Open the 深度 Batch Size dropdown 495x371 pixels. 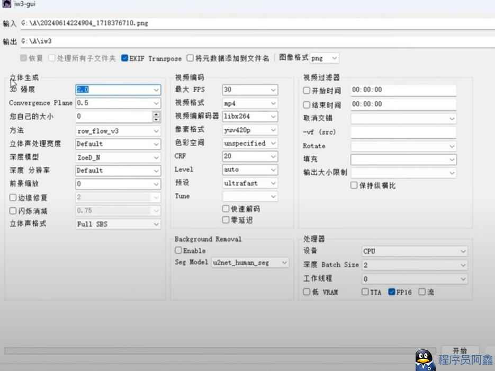414,265
